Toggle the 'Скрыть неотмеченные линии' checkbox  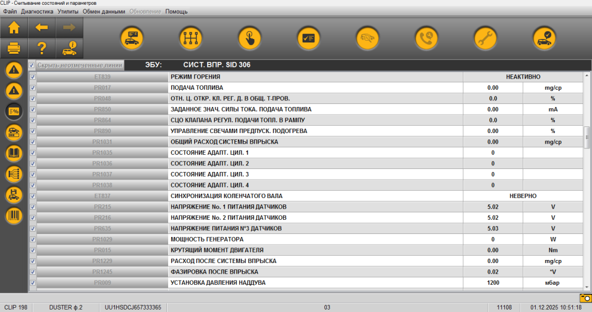(32, 66)
